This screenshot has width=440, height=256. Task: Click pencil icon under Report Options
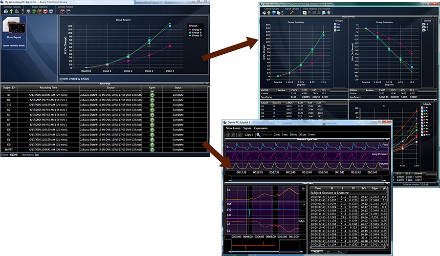click(x=291, y=13)
